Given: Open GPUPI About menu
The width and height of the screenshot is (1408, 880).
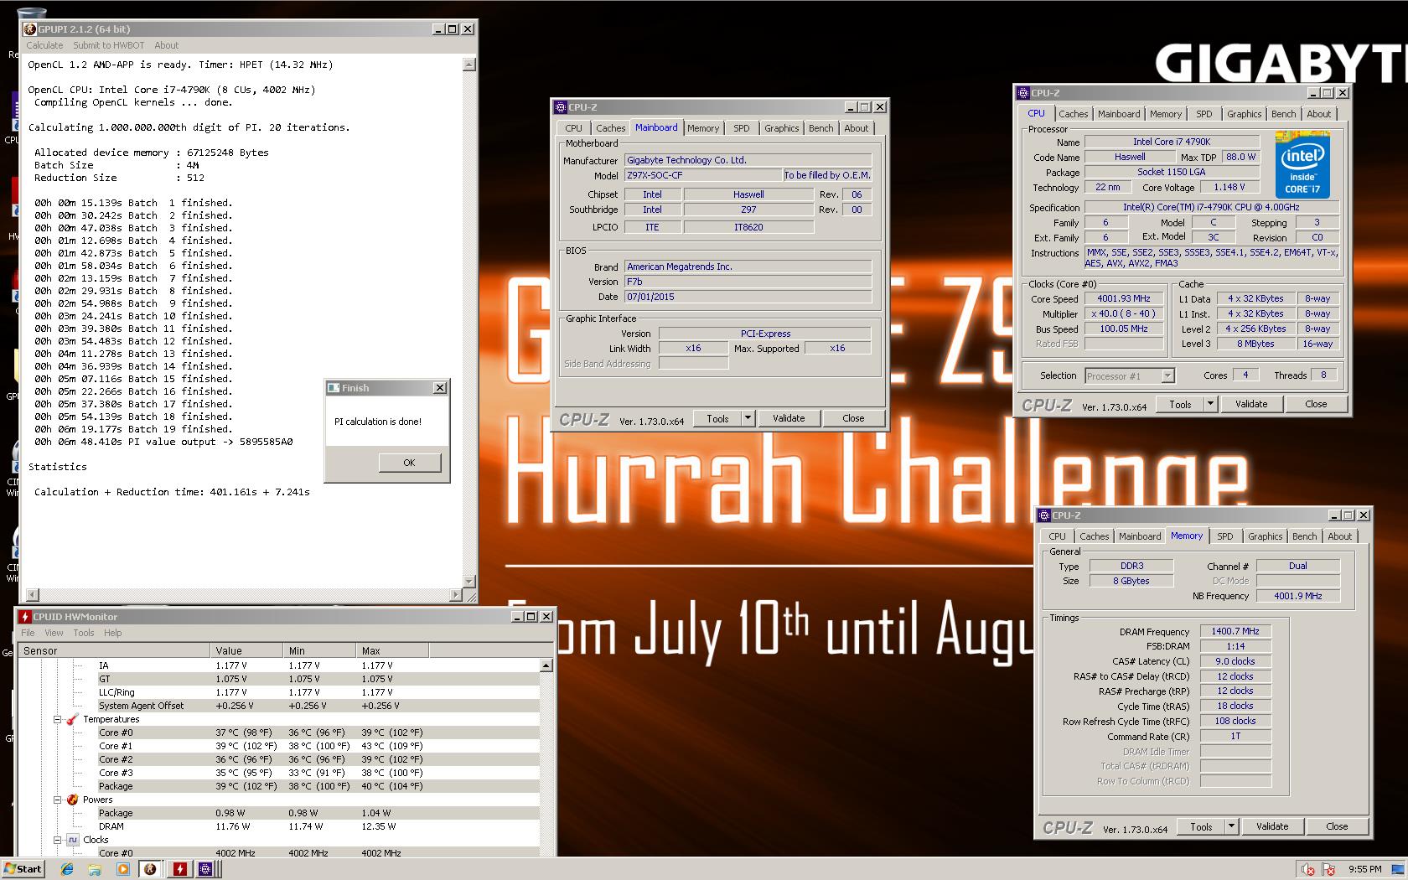Looking at the screenshot, I should point(166,45).
